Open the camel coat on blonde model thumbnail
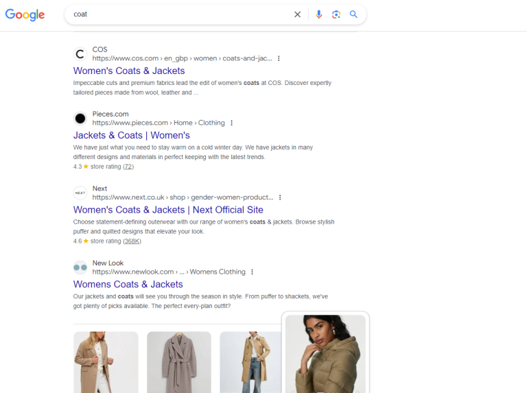This screenshot has height=393, width=527. point(106,362)
